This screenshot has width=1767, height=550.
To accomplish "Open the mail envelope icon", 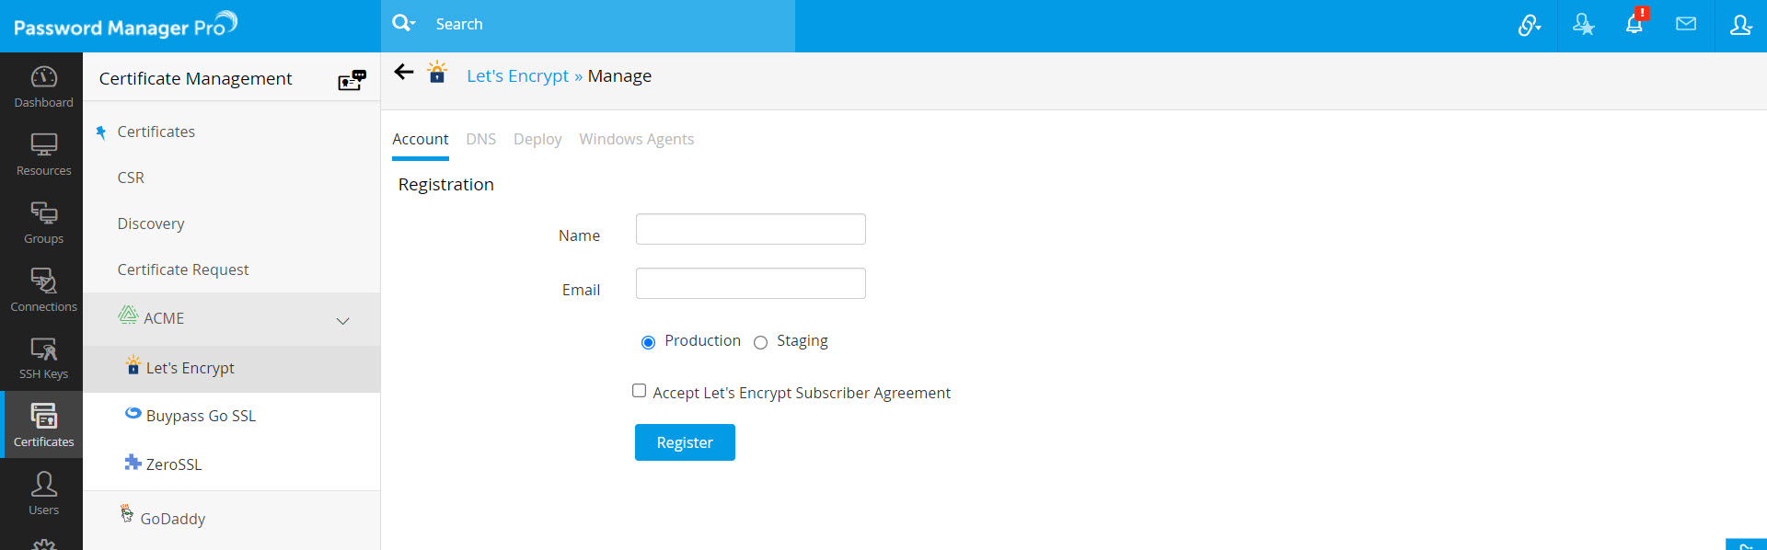I will tap(1686, 25).
